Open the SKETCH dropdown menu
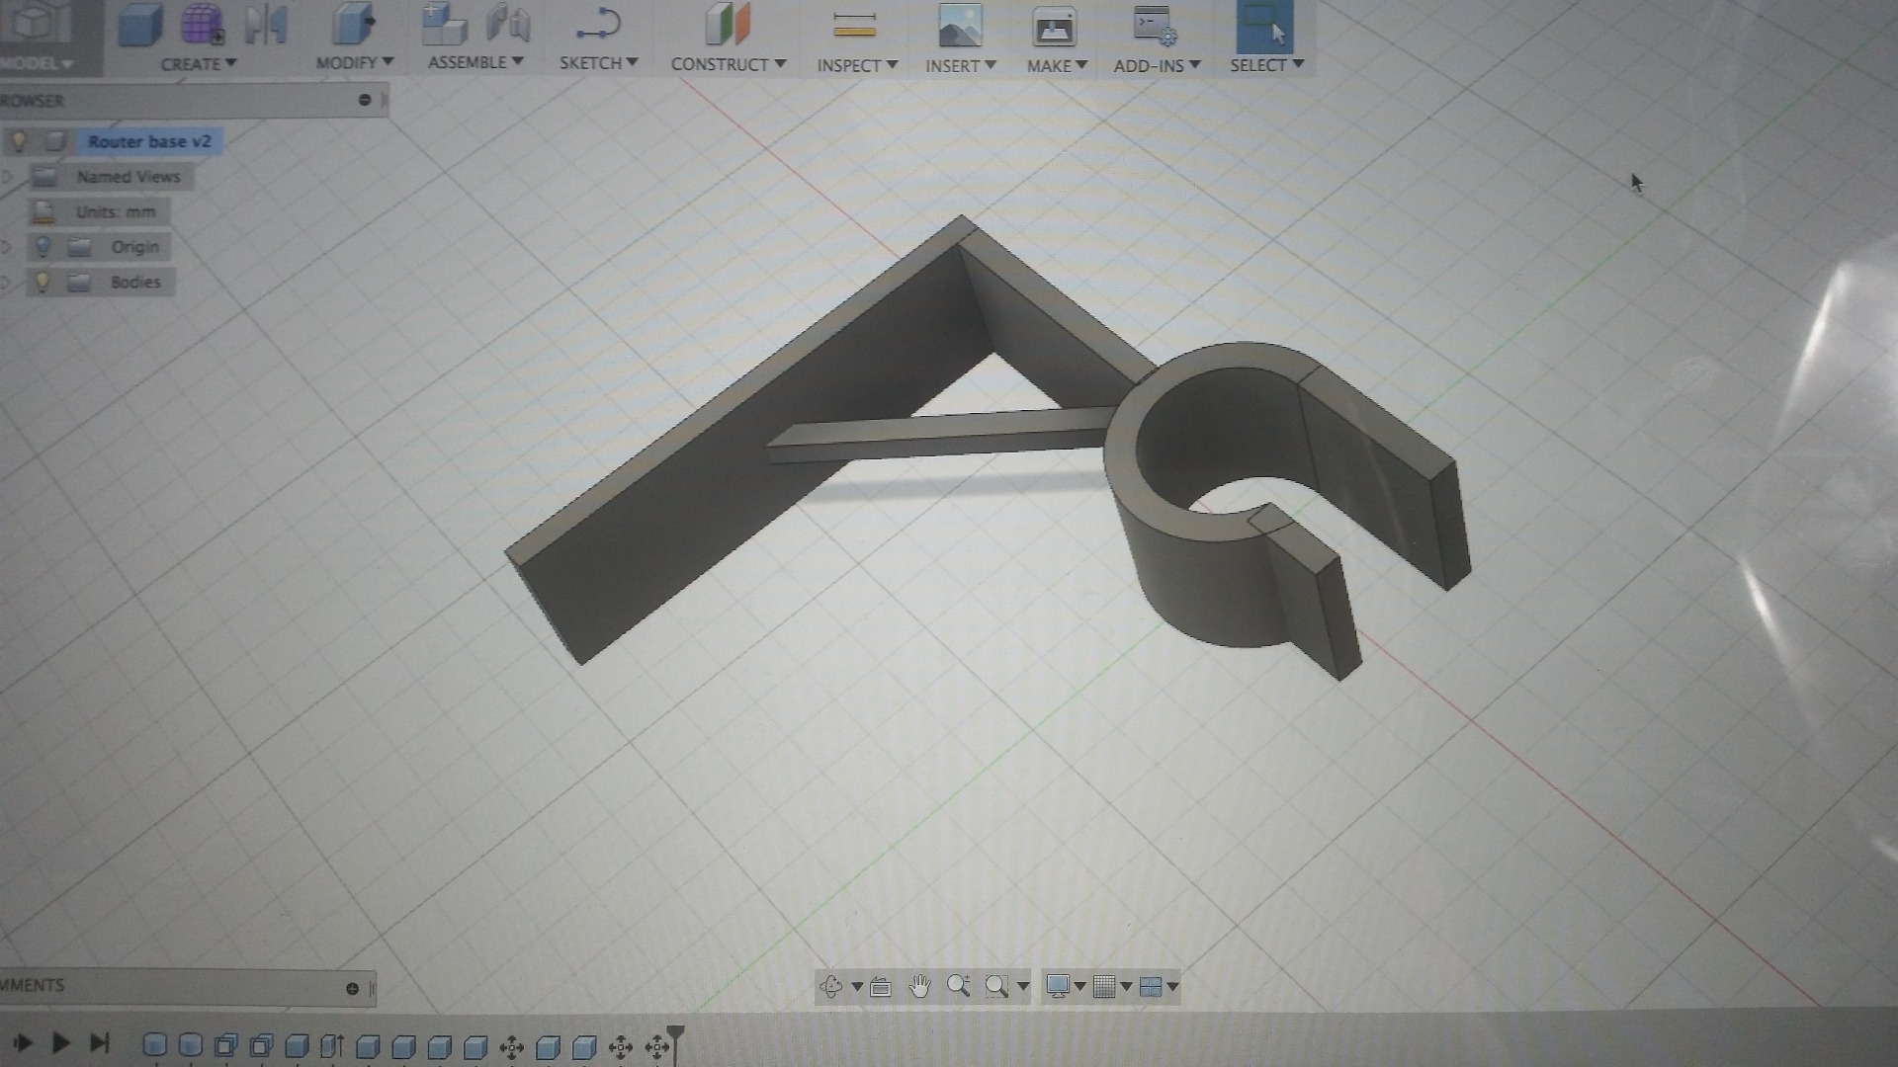 [598, 62]
